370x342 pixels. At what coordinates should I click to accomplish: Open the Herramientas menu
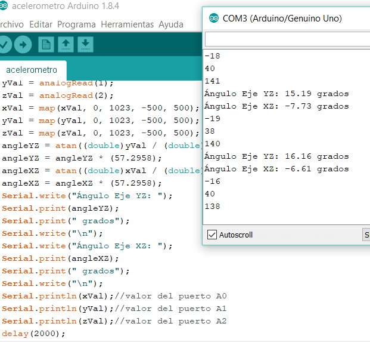(127, 24)
